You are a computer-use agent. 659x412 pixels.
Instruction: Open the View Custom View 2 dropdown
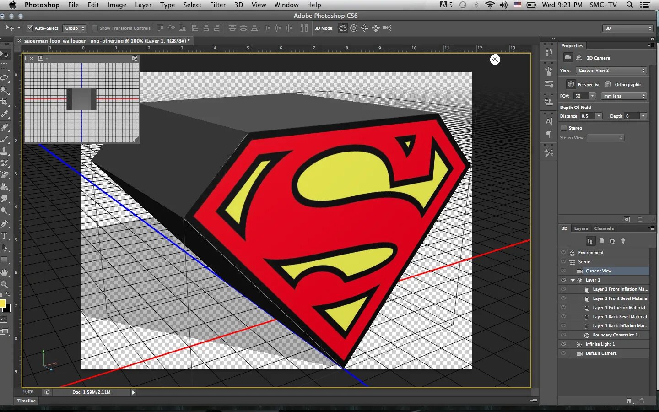(x=611, y=70)
